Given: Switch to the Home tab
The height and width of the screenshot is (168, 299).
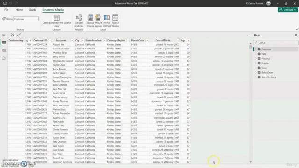Looking at the screenshot, I should [19, 10].
